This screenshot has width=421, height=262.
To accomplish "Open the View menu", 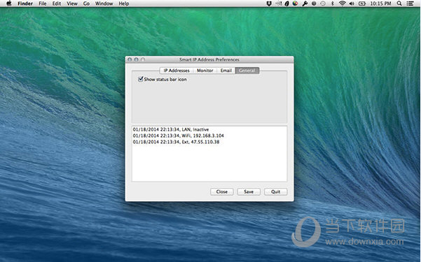I will click(x=72, y=3).
